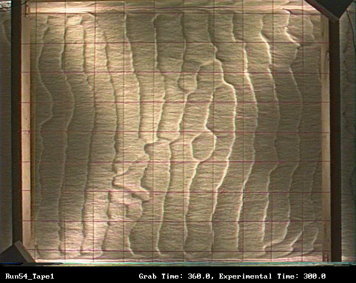Click the 300.0 experimental time value
356x283 pixels.
(x=314, y=276)
